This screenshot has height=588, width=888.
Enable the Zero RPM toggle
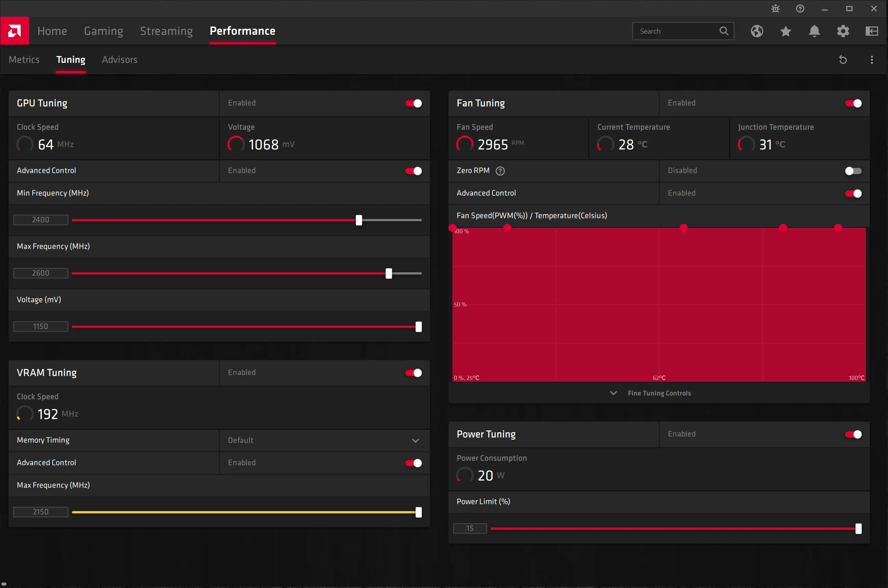[853, 171]
